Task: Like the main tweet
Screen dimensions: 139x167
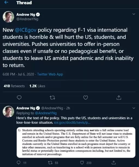Action: (x=86, y=97)
